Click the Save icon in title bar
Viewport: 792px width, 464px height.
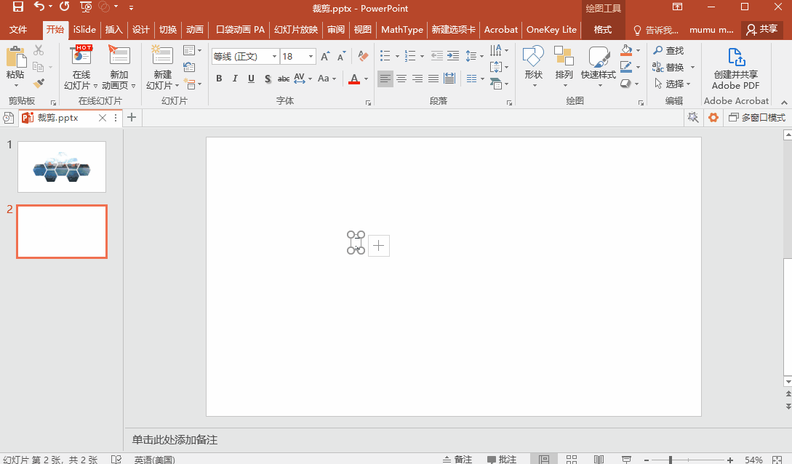point(18,7)
